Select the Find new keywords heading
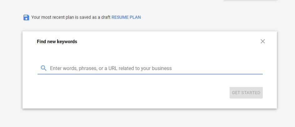The image size is (295, 127). pyautogui.click(x=57, y=42)
